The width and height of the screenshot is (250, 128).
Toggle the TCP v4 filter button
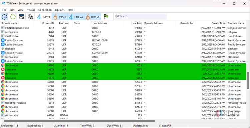tap(43, 17)
